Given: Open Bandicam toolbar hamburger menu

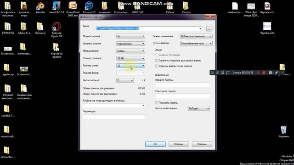Looking at the screenshot, I should click(212, 72).
